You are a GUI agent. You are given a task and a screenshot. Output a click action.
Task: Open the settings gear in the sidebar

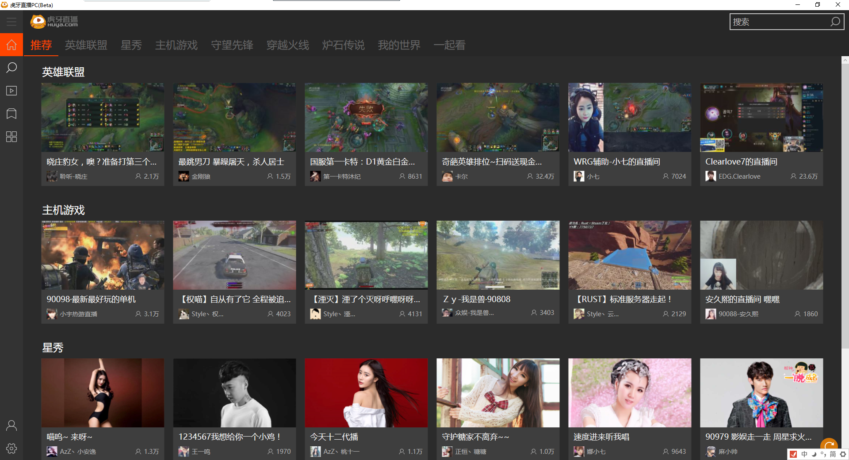tap(11, 448)
